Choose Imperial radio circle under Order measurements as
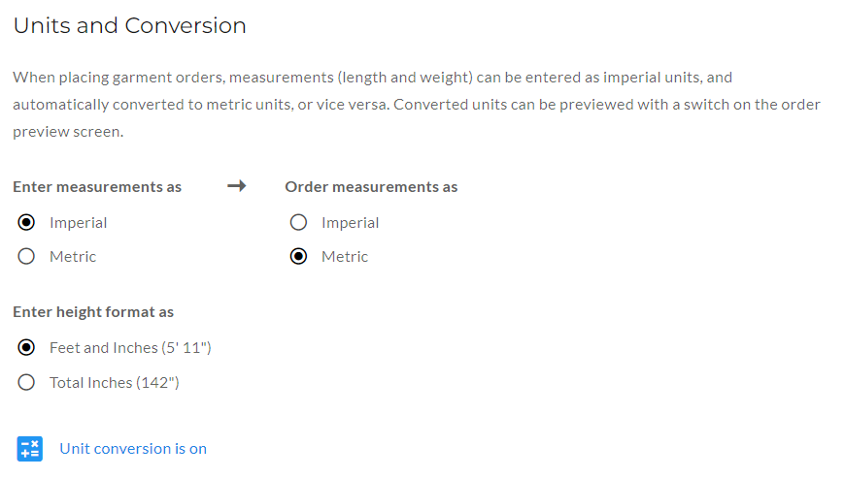Image resolution: width=845 pixels, height=478 pixels. click(x=298, y=223)
